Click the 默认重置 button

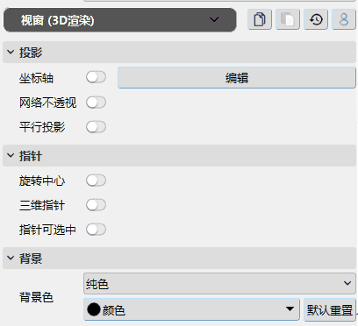[330, 309]
